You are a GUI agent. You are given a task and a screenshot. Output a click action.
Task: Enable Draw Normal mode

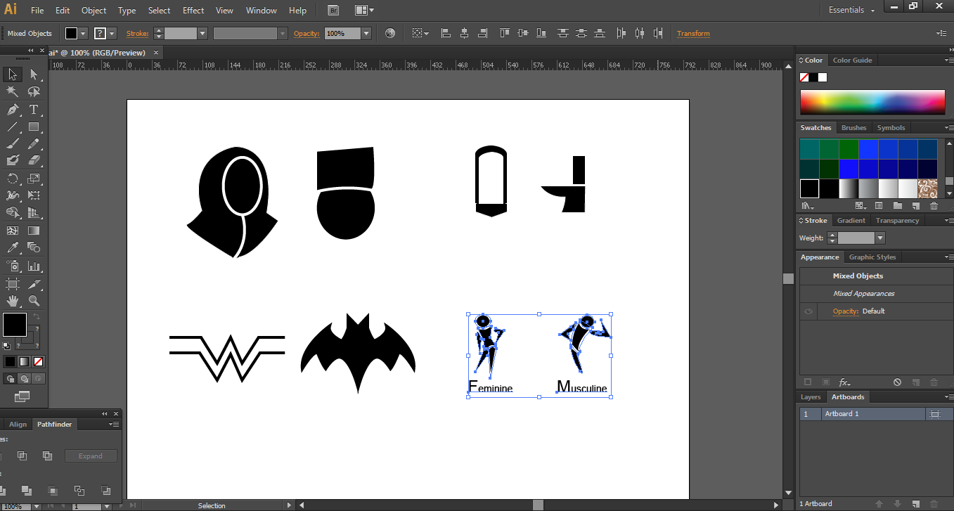pos(11,378)
